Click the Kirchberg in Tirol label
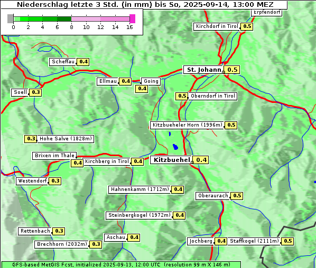This screenshot has height=268, width=316. click(107, 161)
